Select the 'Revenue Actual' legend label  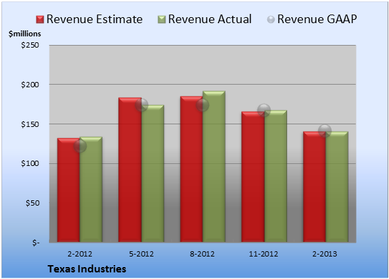210,19
